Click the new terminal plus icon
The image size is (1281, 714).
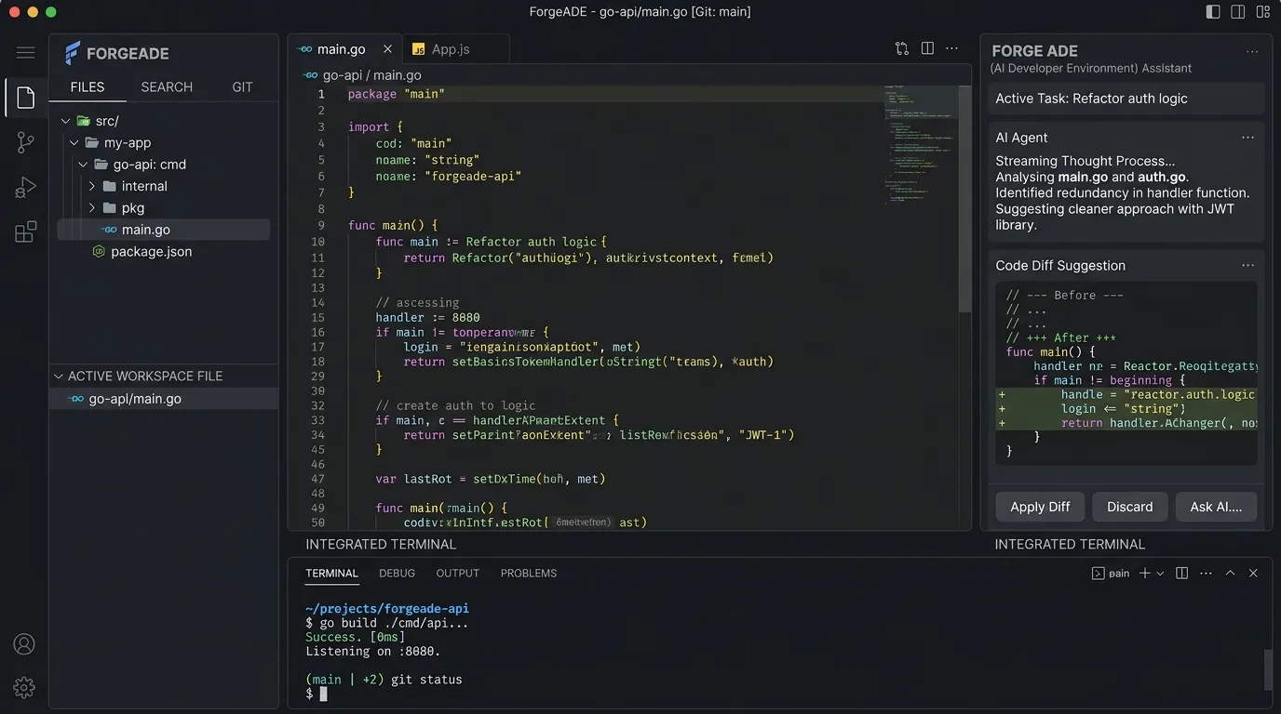[x=1145, y=574]
